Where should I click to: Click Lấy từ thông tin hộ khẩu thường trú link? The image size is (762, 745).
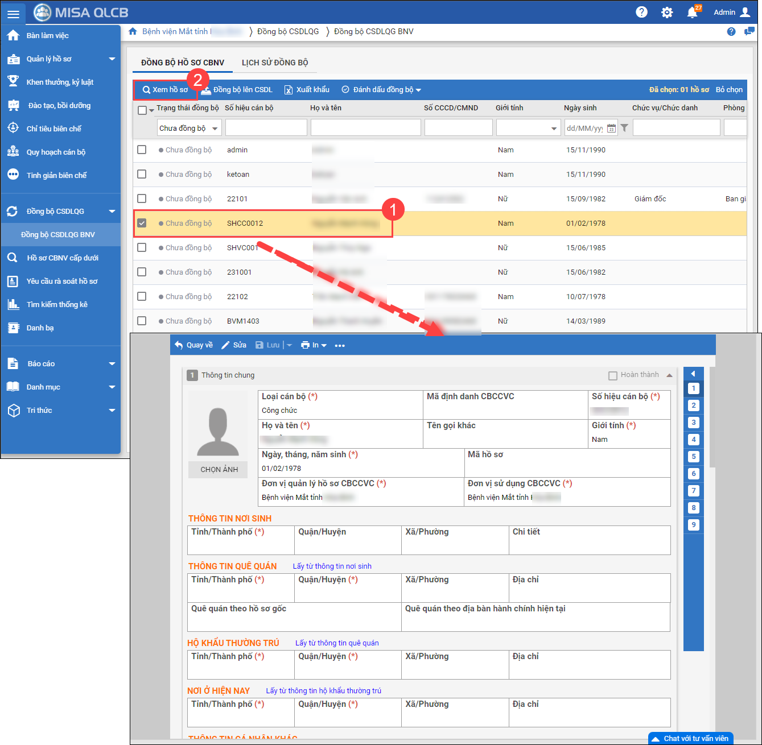tap(324, 690)
